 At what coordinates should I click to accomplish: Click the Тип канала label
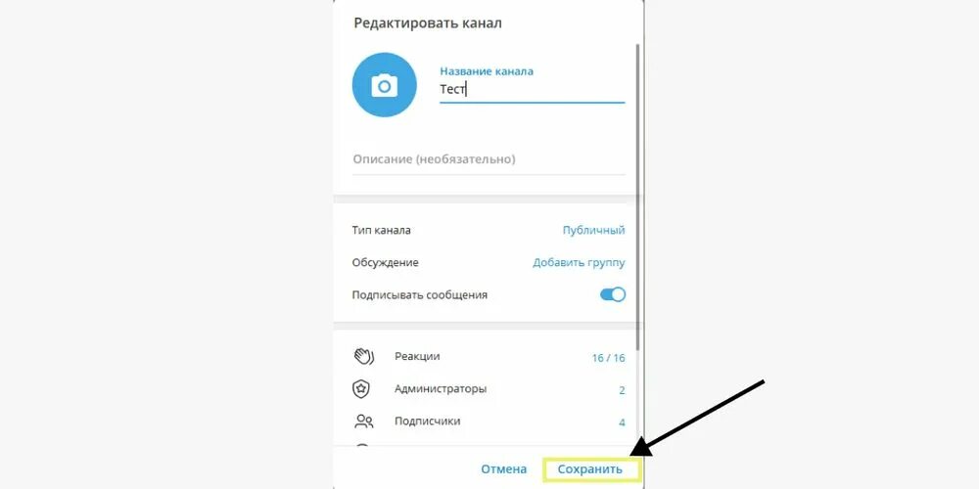382,230
